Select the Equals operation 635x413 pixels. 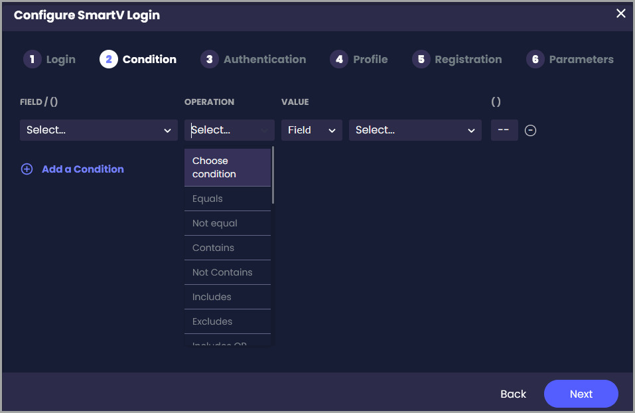click(228, 199)
